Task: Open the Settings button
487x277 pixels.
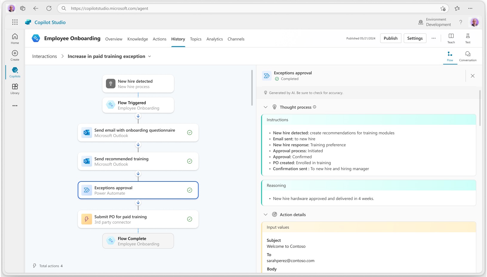Action: point(415,38)
